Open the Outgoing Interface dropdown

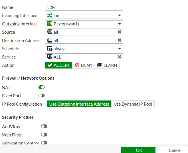point(119,24)
